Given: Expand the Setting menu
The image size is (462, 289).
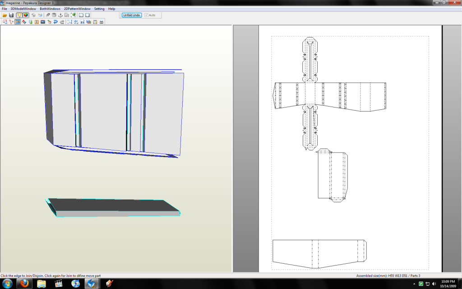Looking at the screenshot, I should point(99,9).
